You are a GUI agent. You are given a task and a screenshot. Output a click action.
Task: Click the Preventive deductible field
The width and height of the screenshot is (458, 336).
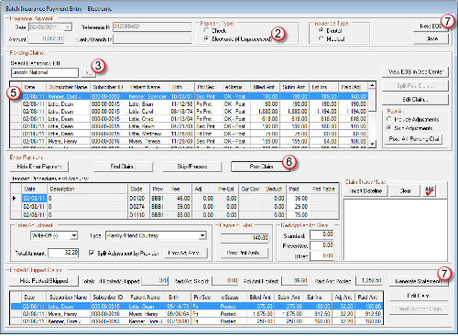(x=322, y=245)
